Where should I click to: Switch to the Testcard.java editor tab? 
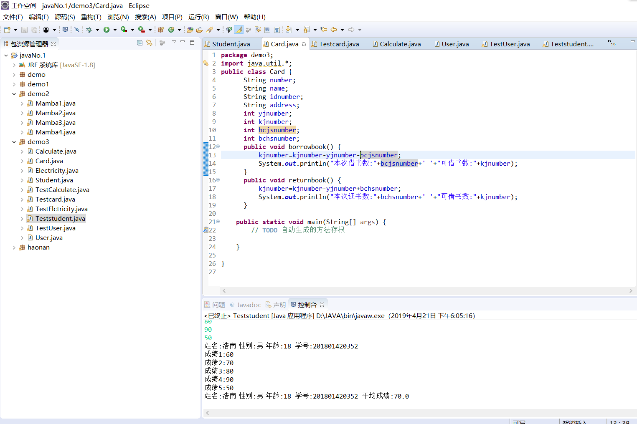[338, 44]
